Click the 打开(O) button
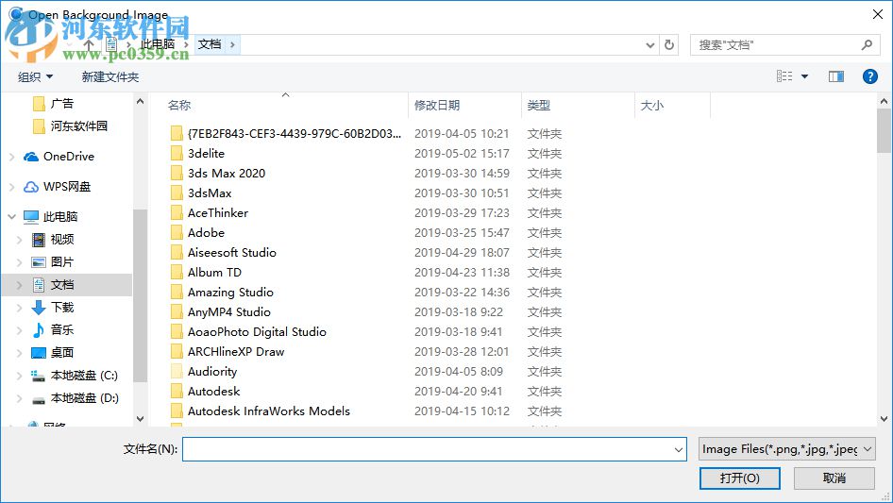The width and height of the screenshot is (893, 503). click(x=740, y=478)
